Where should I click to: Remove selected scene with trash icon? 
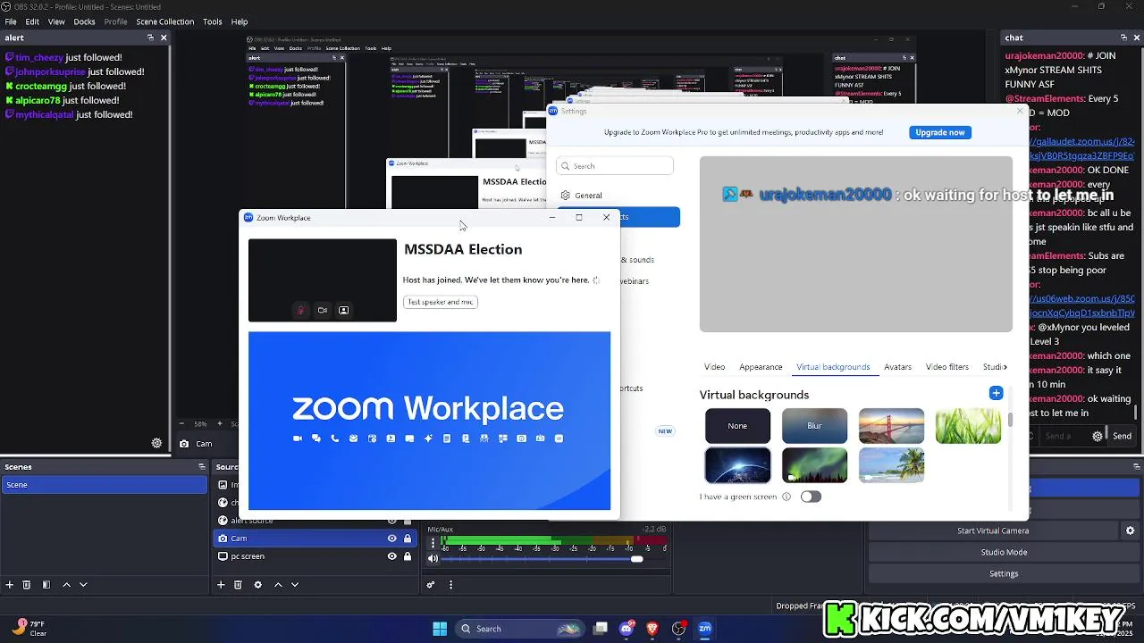tap(27, 585)
